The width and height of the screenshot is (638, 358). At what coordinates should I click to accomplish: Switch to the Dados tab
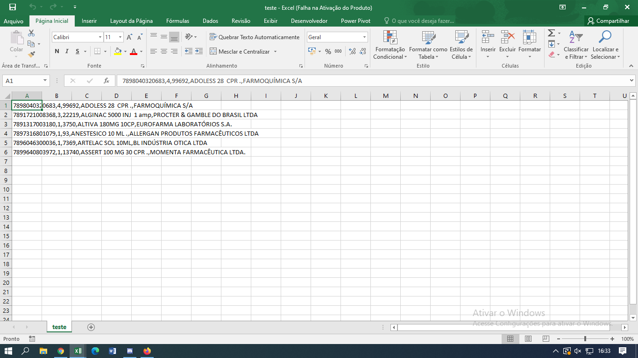(x=210, y=21)
